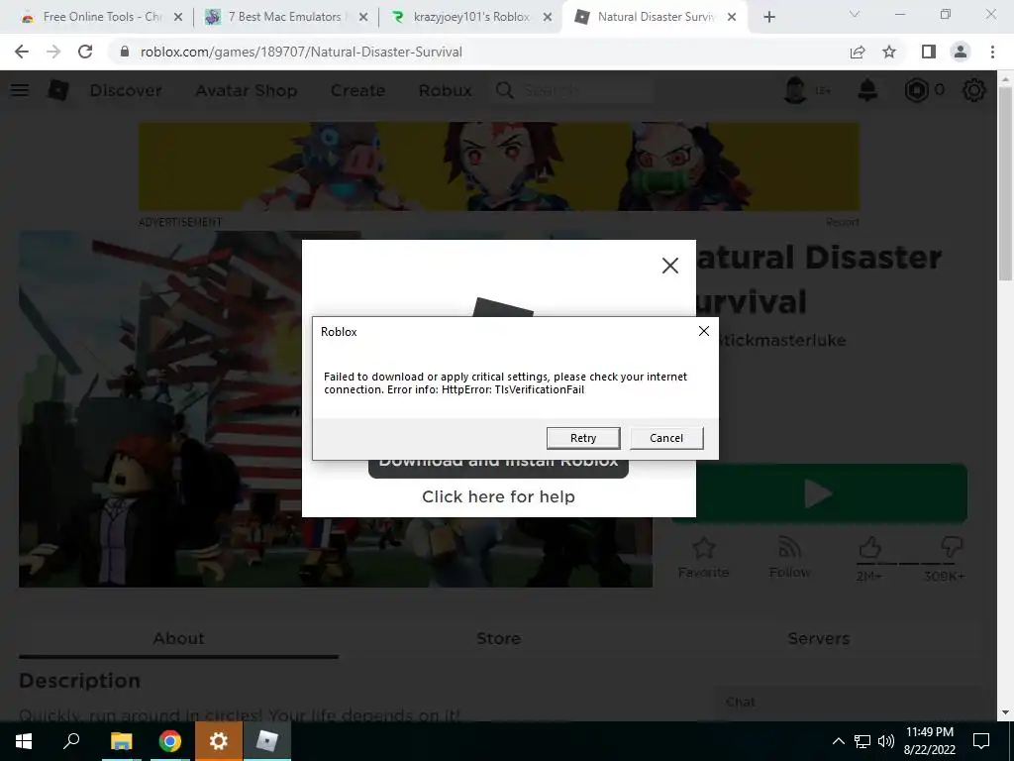This screenshot has height=761, width=1014.
Task: Click Cancel in the Roblox error dialog
Action: coord(666,438)
